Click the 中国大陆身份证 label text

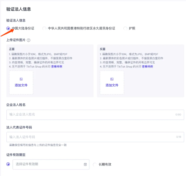[x=23, y=28]
